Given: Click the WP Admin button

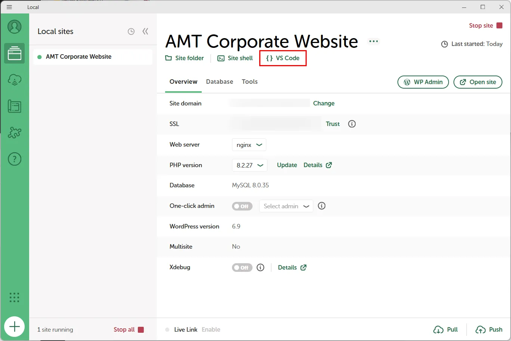Looking at the screenshot, I should pyautogui.click(x=423, y=82).
